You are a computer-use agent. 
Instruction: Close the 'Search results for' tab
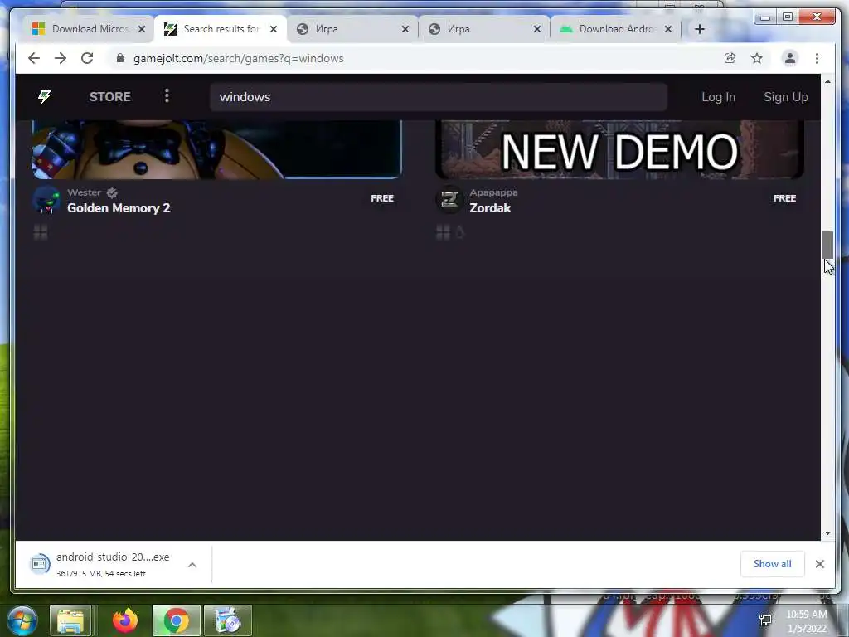click(x=274, y=29)
